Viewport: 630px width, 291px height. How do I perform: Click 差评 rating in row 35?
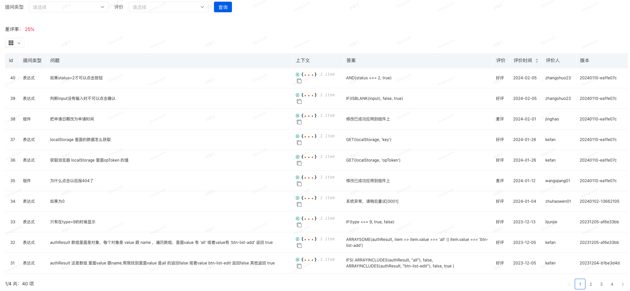pos(500,181)
